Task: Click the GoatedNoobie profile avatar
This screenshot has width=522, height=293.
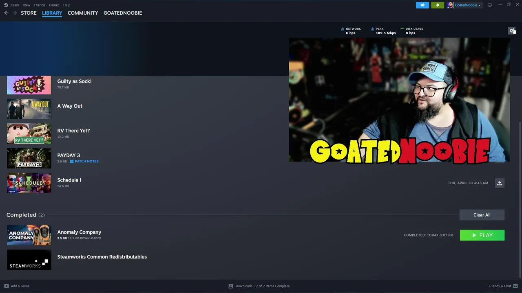Action: 450,5
